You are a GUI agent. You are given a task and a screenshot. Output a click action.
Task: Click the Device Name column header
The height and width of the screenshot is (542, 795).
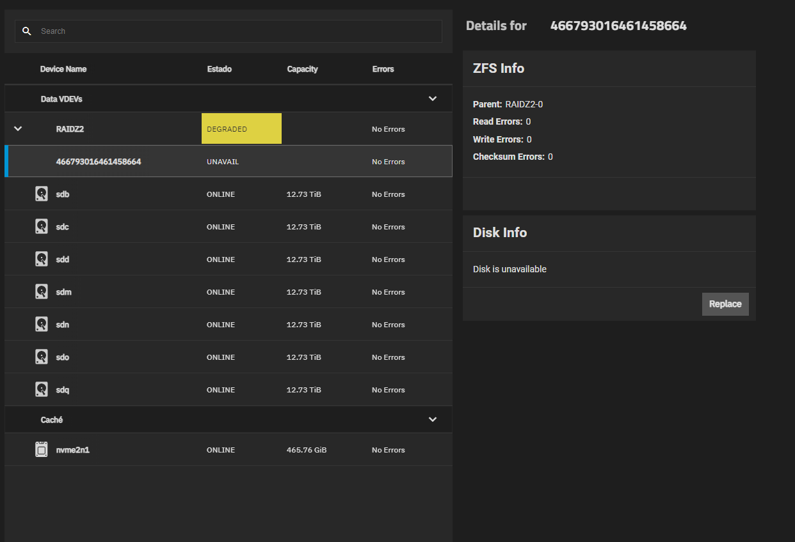pyautogui.click(x=63, y=69)
